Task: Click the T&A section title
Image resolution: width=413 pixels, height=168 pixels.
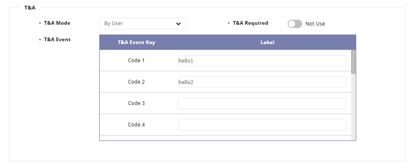Action: (x=29, y=8)
